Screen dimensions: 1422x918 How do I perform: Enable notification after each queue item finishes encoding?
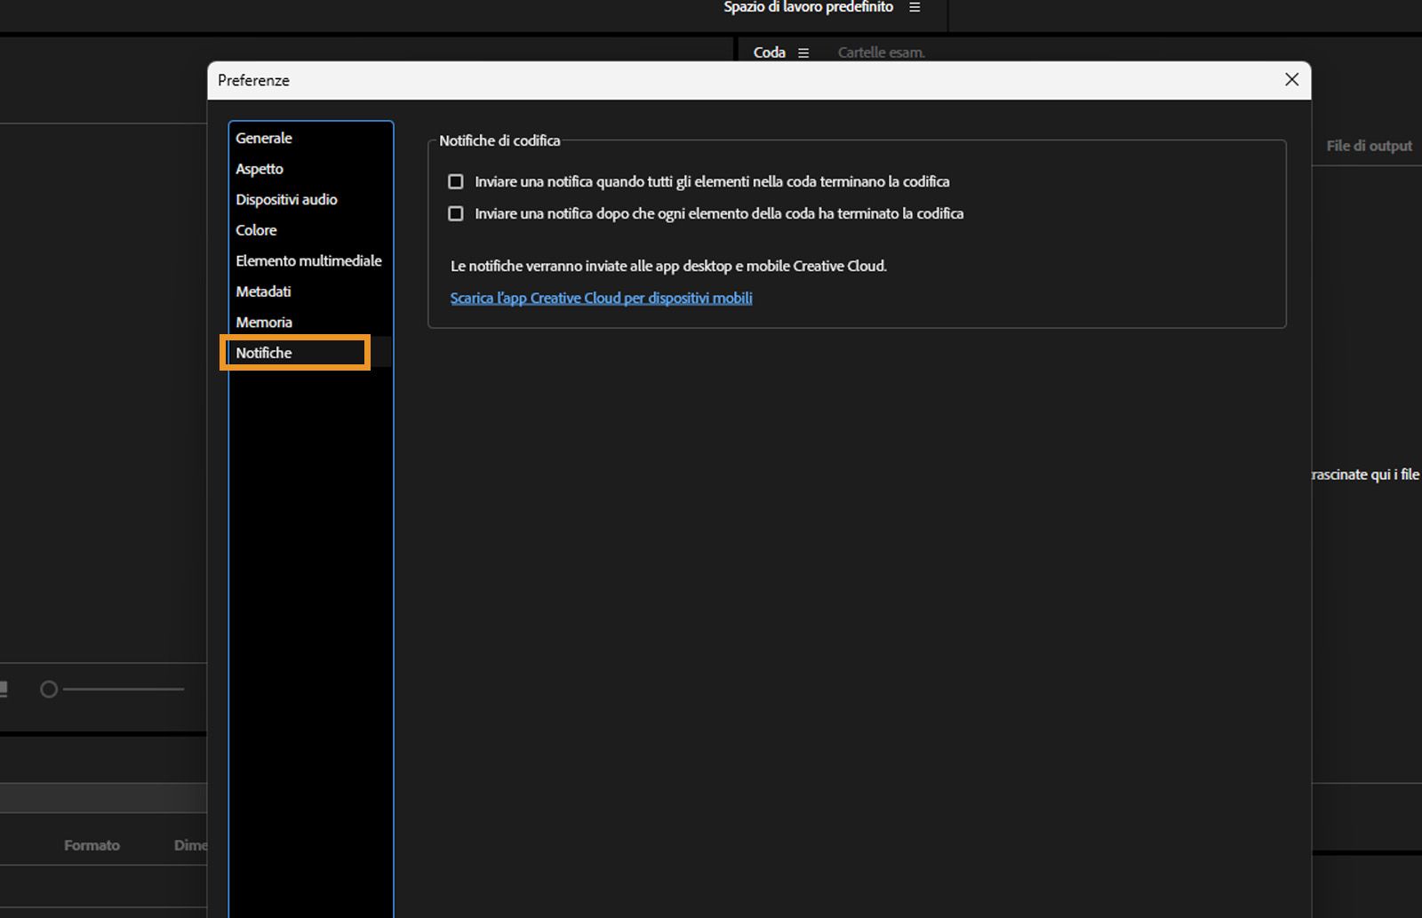click(x=456, y=213)
